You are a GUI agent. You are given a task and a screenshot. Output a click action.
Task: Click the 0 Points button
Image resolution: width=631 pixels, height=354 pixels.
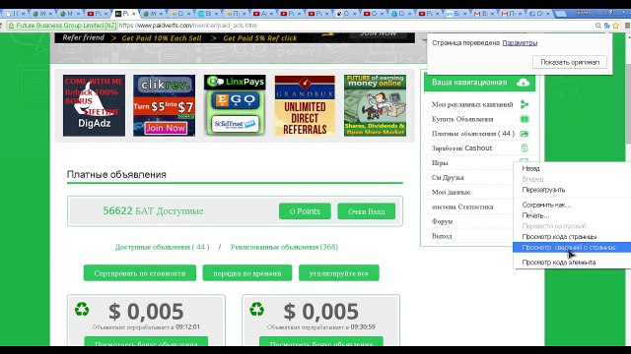point(305,211)
